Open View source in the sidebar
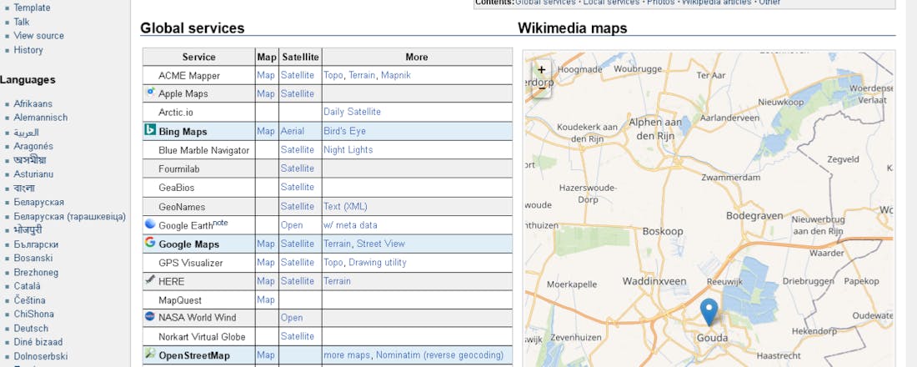 coord(38,36)
